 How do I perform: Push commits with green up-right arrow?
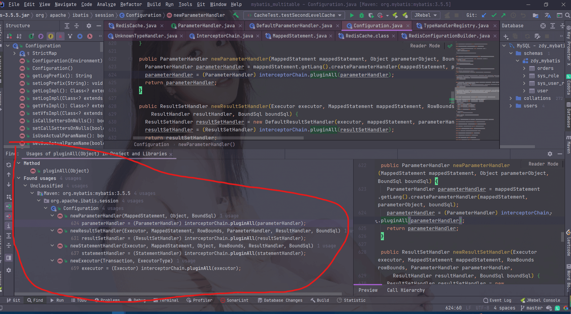[503, 15]
